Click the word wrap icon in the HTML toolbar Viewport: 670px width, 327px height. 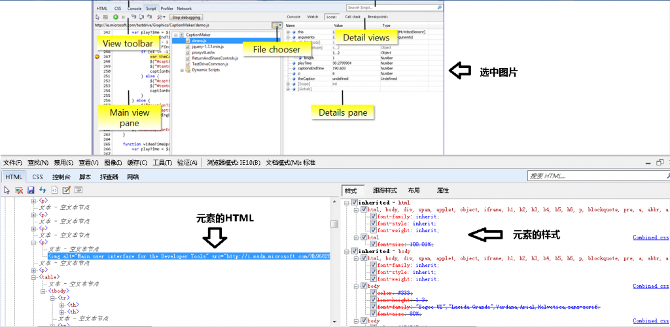(79, 190)
